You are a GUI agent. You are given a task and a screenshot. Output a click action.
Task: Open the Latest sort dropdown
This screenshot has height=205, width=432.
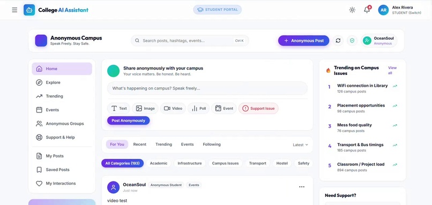pyautogui.click(x=300, y=145)
